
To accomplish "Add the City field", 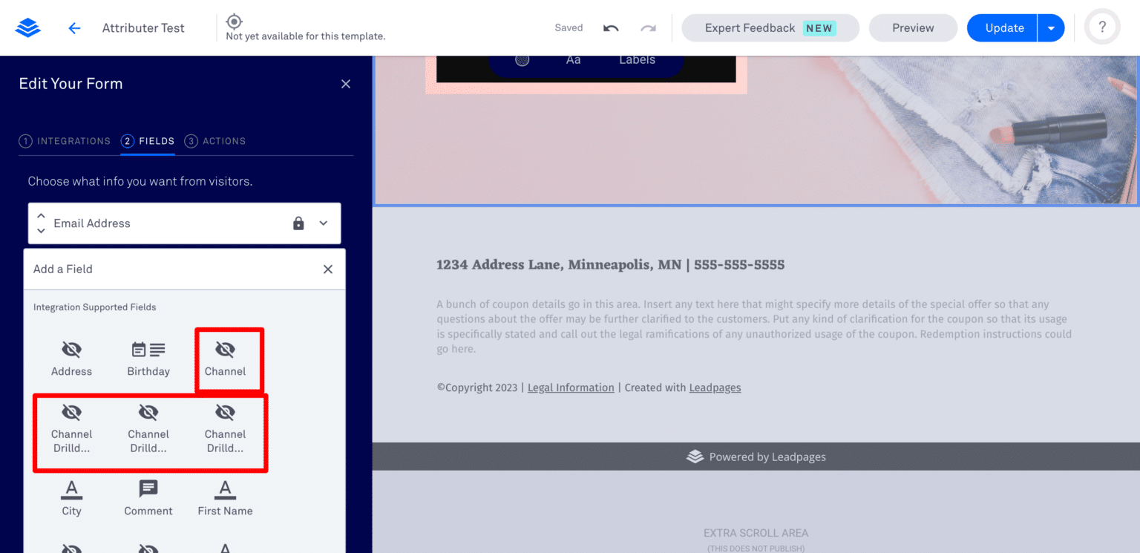I will 72,498.
